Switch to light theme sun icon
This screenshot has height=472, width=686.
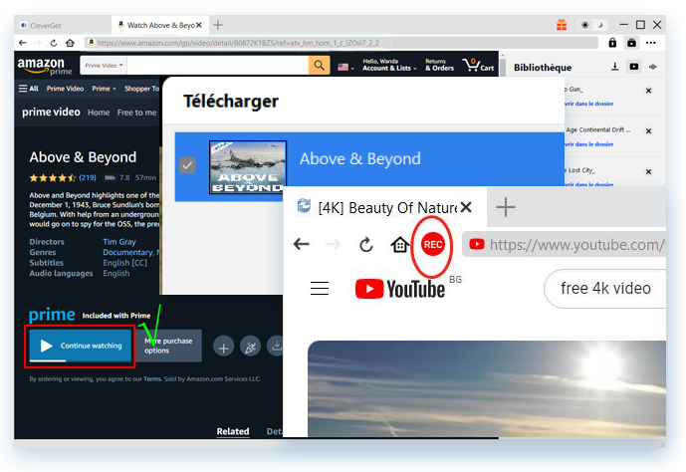tap(584, 25)
